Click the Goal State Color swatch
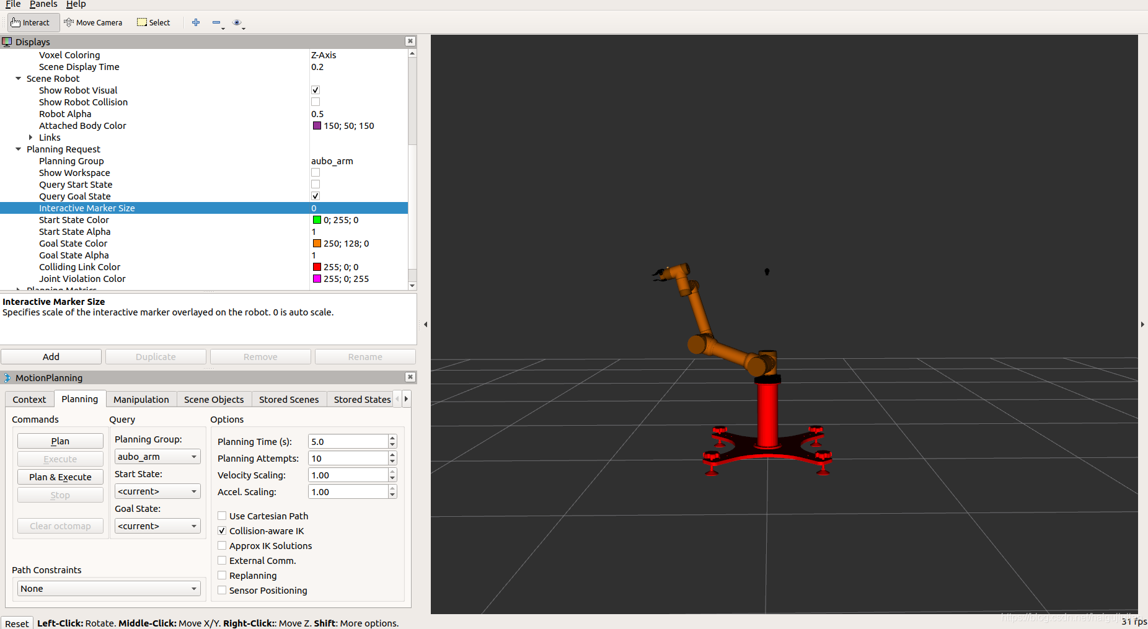The height and width of the screenshot is (629, 1148). point(317,244)
